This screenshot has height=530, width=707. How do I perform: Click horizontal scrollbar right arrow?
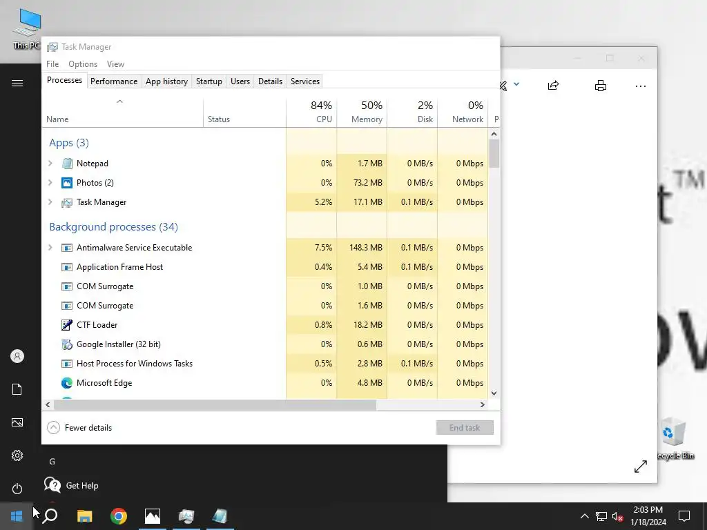(483, 404)
